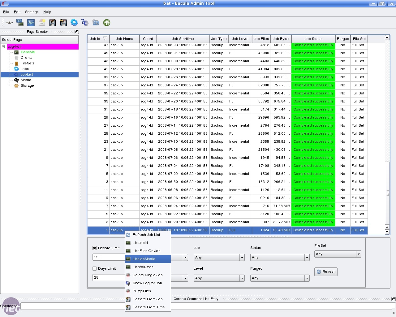
Task: Choose Restore From Time menu entry
Action: click(x=148, y=307)
